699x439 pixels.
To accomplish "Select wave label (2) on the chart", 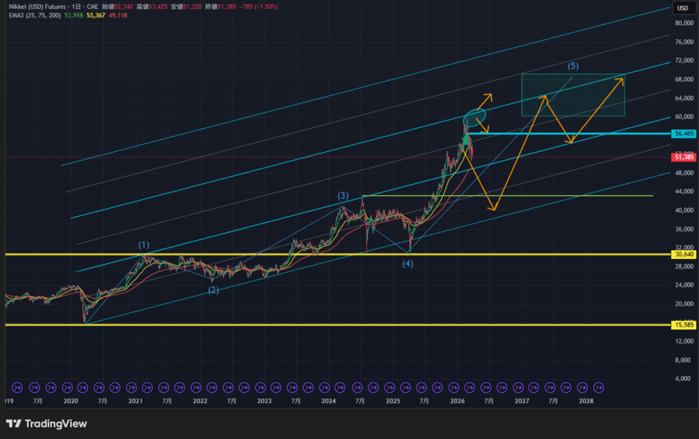I will coord(213,290).
